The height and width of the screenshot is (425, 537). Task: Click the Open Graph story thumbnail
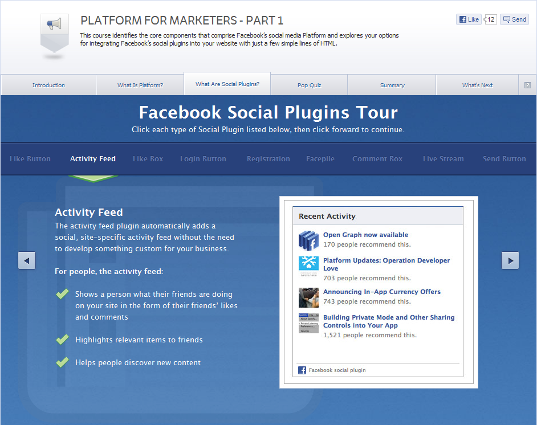(308, 240)
